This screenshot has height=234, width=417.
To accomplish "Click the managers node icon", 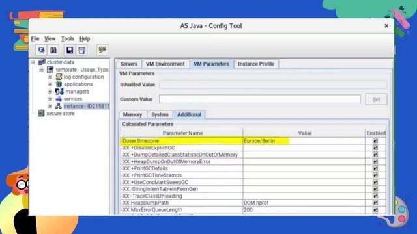I will (x=59, y=92).
